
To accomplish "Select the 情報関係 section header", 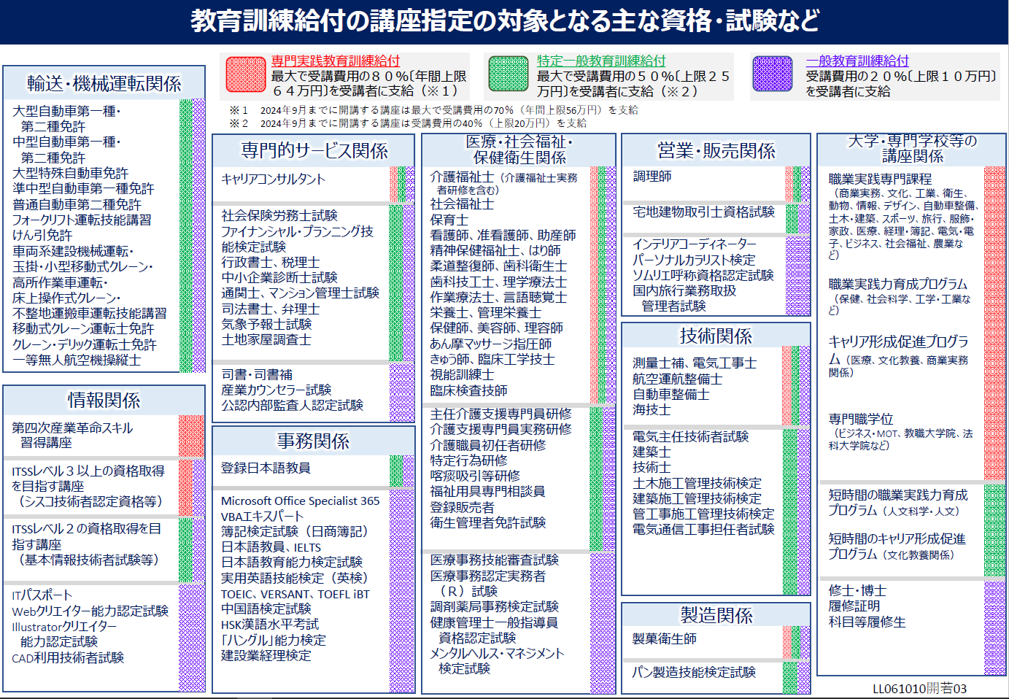I will [x=104, y=400].
